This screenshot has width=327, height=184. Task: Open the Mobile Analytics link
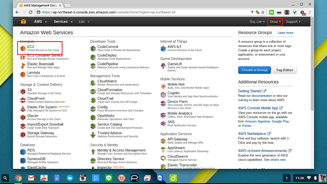(180, 113)
